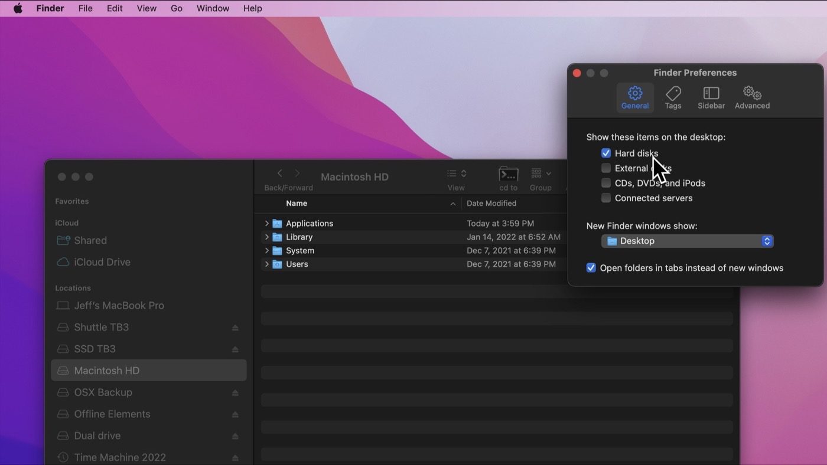The width and height of the screenshot is (827, 465).
Task: Open the New Finder windows show dropdown
Action: 687,241
